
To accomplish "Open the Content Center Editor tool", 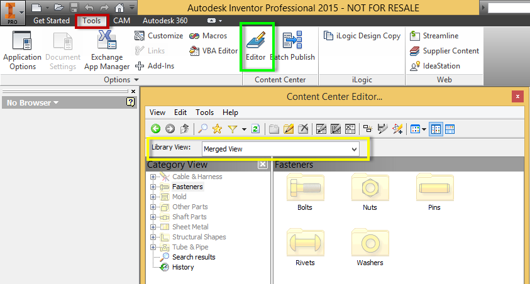I will tap(257, 45).
